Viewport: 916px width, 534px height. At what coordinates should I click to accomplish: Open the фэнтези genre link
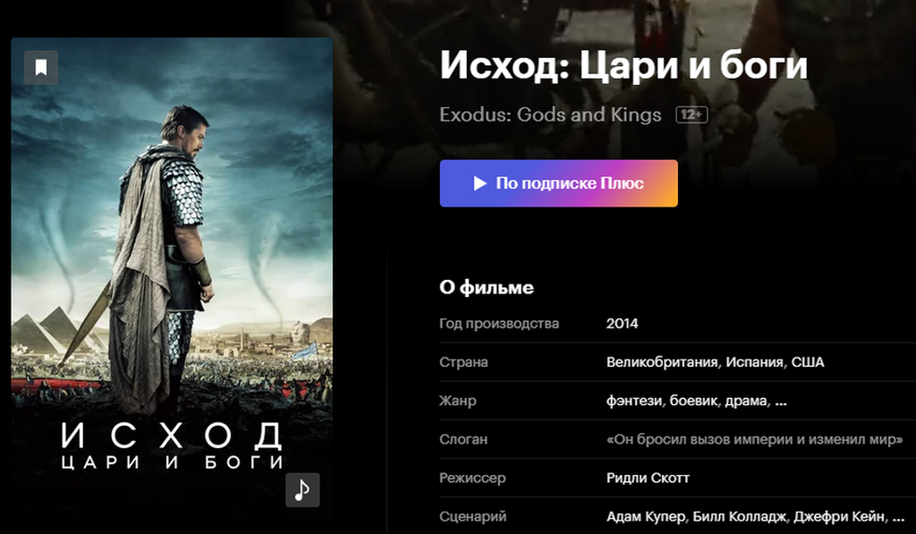tap(634, 401)
